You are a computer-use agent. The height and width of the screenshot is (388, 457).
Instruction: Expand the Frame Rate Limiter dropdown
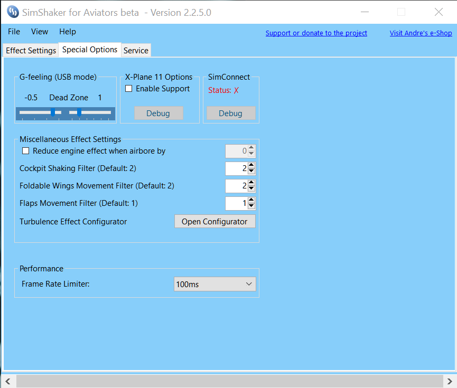[215, 284]
